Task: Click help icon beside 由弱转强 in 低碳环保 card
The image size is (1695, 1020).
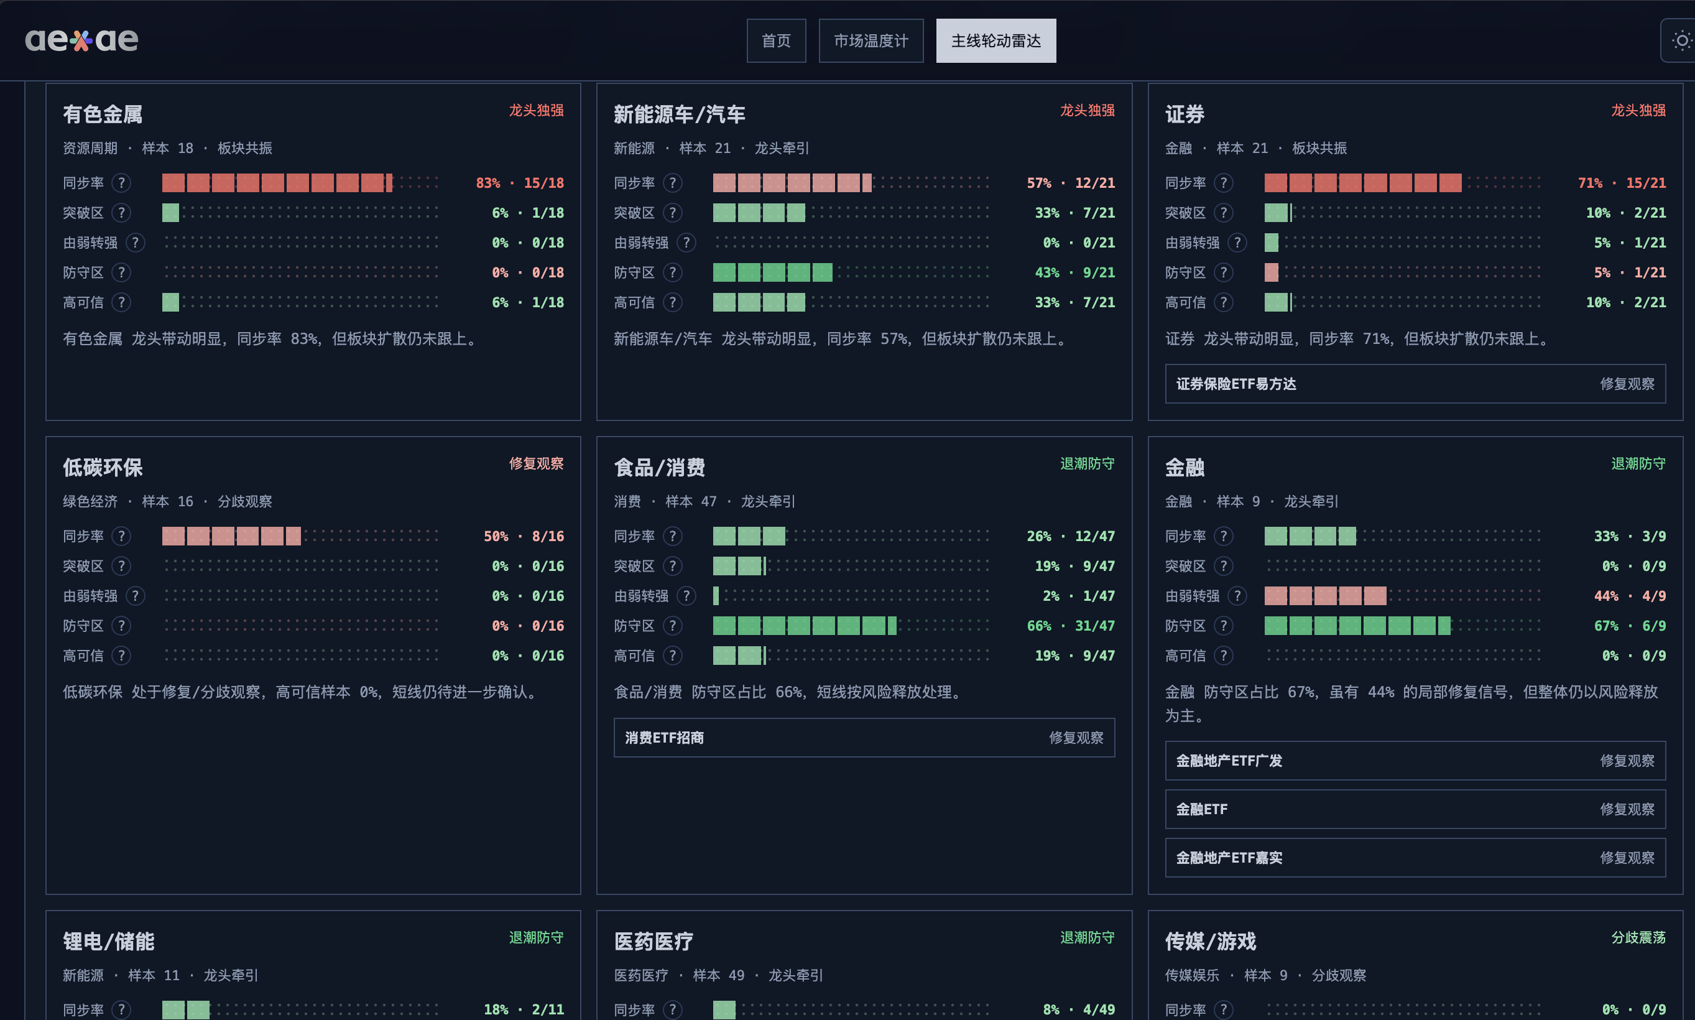Action: [136, 596]
